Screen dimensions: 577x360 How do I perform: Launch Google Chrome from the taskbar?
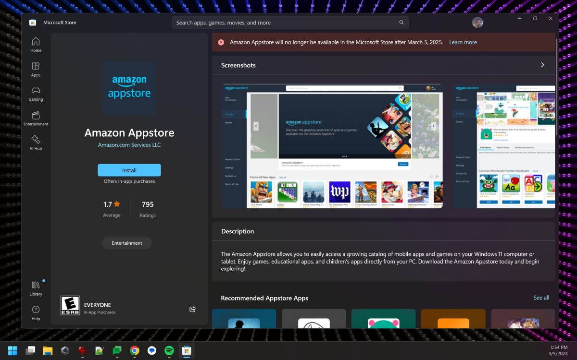[134, 350]
